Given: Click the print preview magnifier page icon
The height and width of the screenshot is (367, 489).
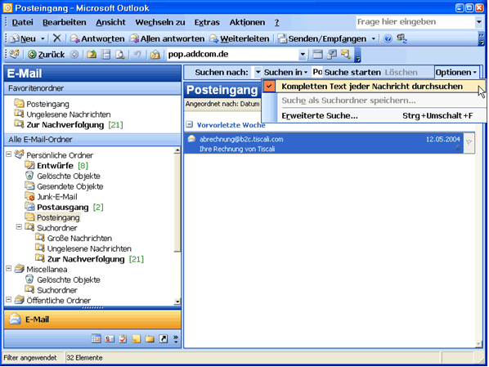Looking at the screenshot, I should (120, 55).
